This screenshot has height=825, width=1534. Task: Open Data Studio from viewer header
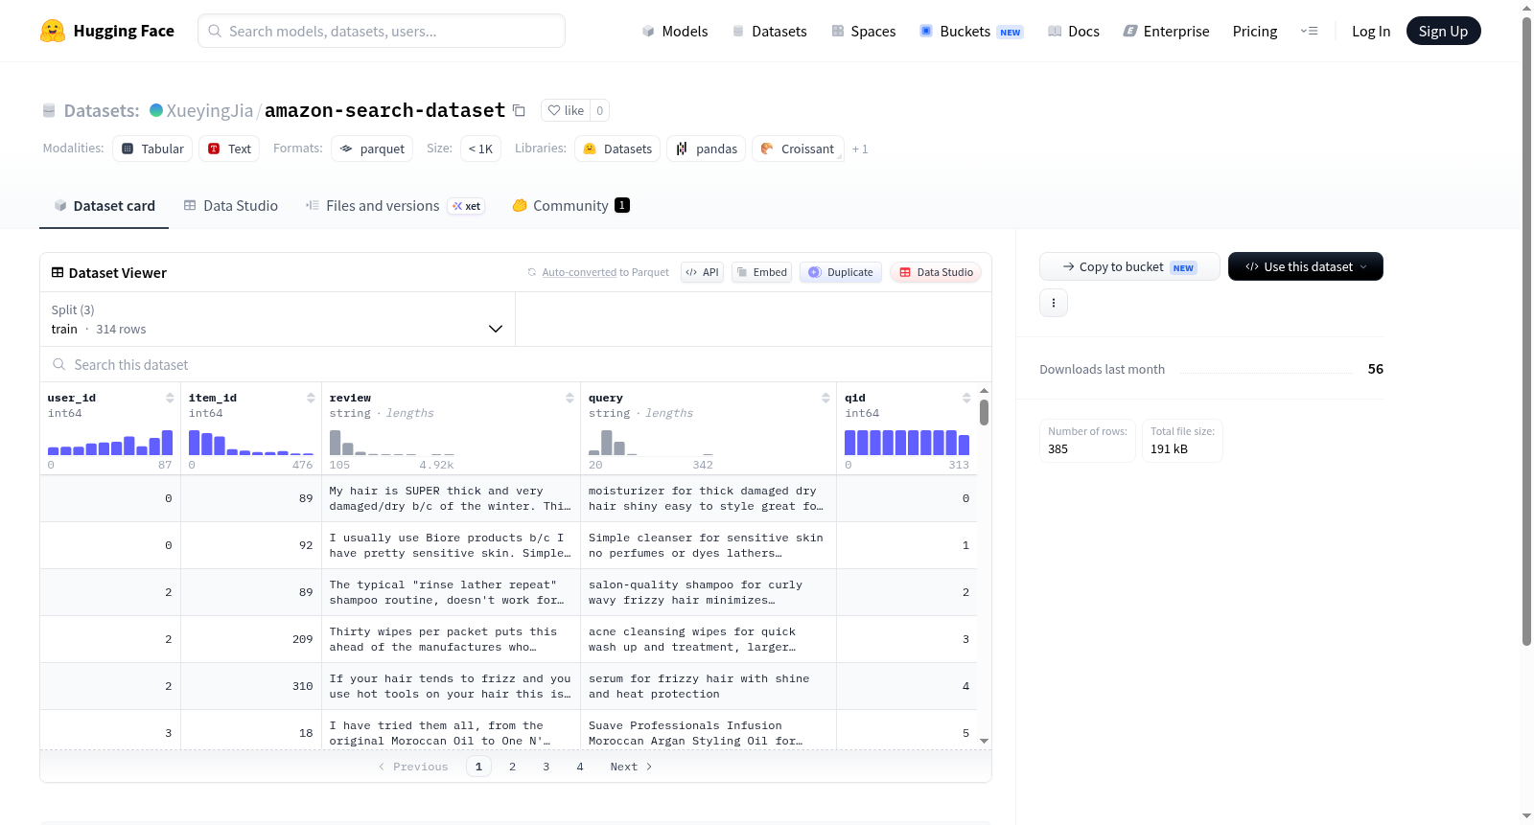click(x=935, y=272)
